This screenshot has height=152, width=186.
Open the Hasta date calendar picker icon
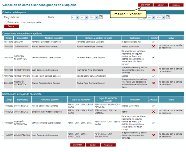[x=168, y=17]
